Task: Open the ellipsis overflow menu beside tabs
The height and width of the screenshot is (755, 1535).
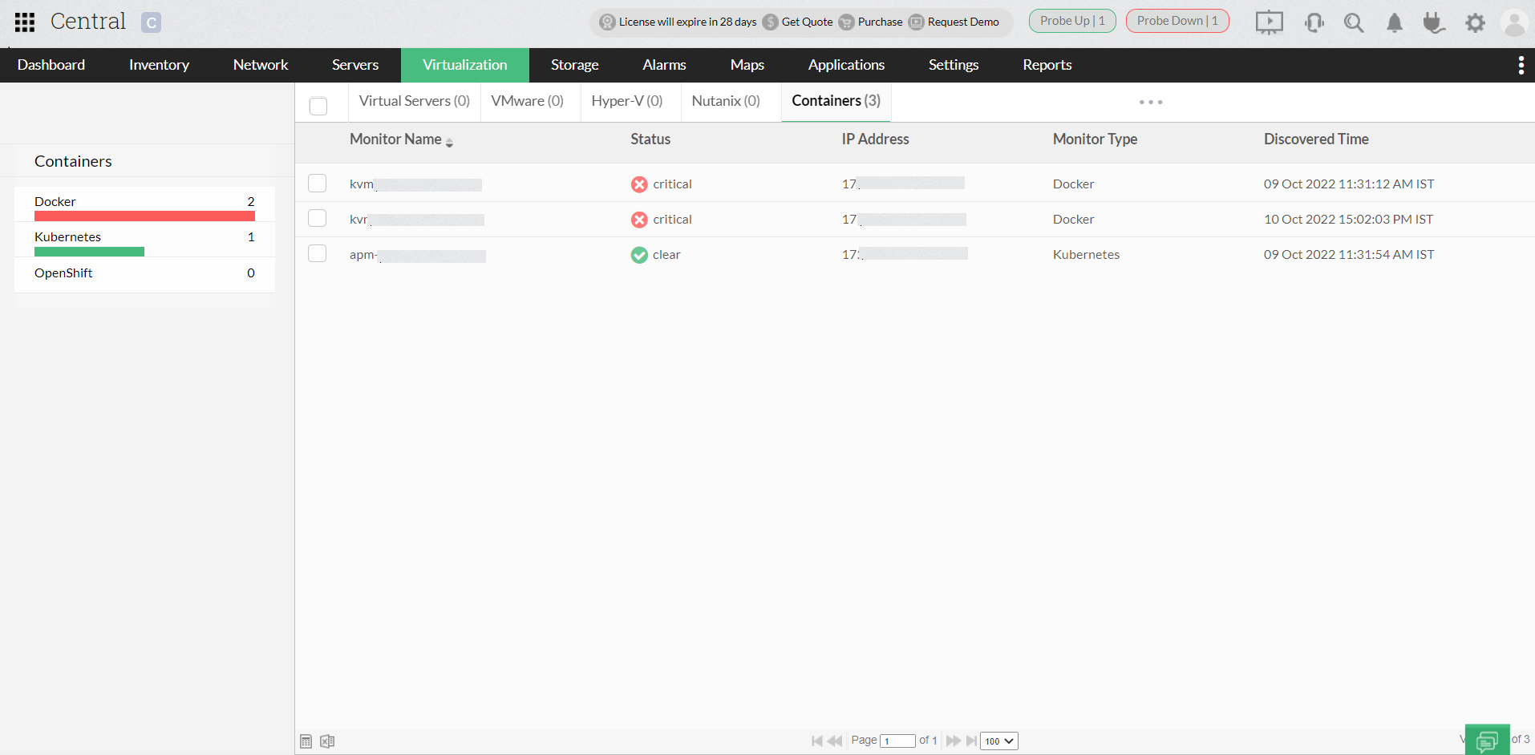Action: click(x=1150, y=102)
